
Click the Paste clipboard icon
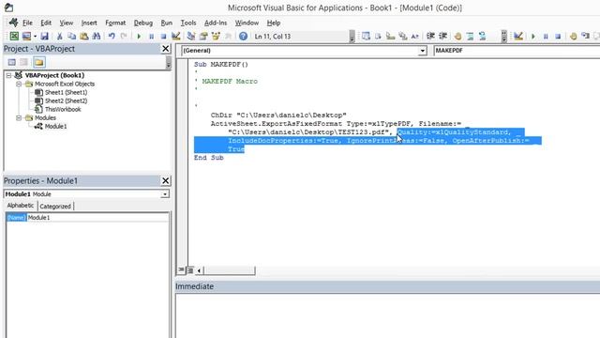[83, 36]
